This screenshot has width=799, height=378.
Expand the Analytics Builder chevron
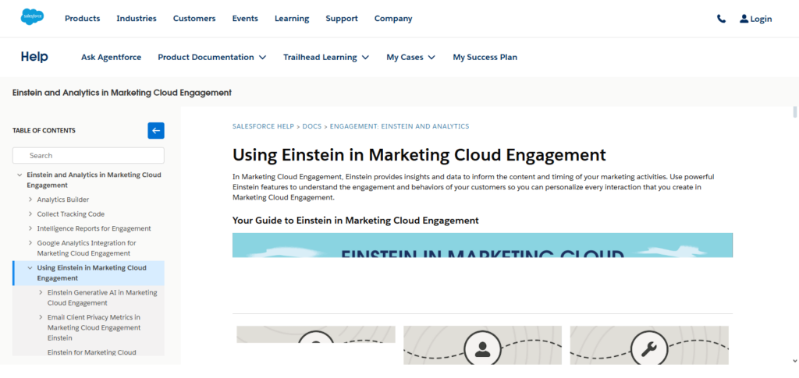[x=30, y=200]
